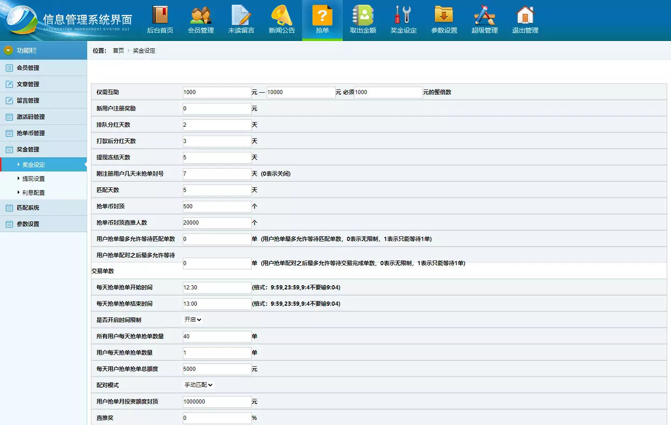
Task: Click the 参数设置 download folder icon
Action: click(x=444, y=16)
